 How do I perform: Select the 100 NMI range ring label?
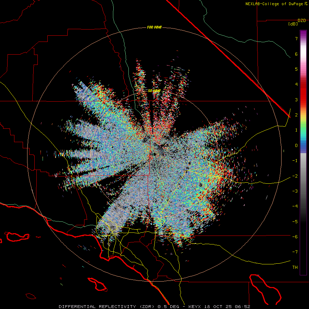click(154, 27)
